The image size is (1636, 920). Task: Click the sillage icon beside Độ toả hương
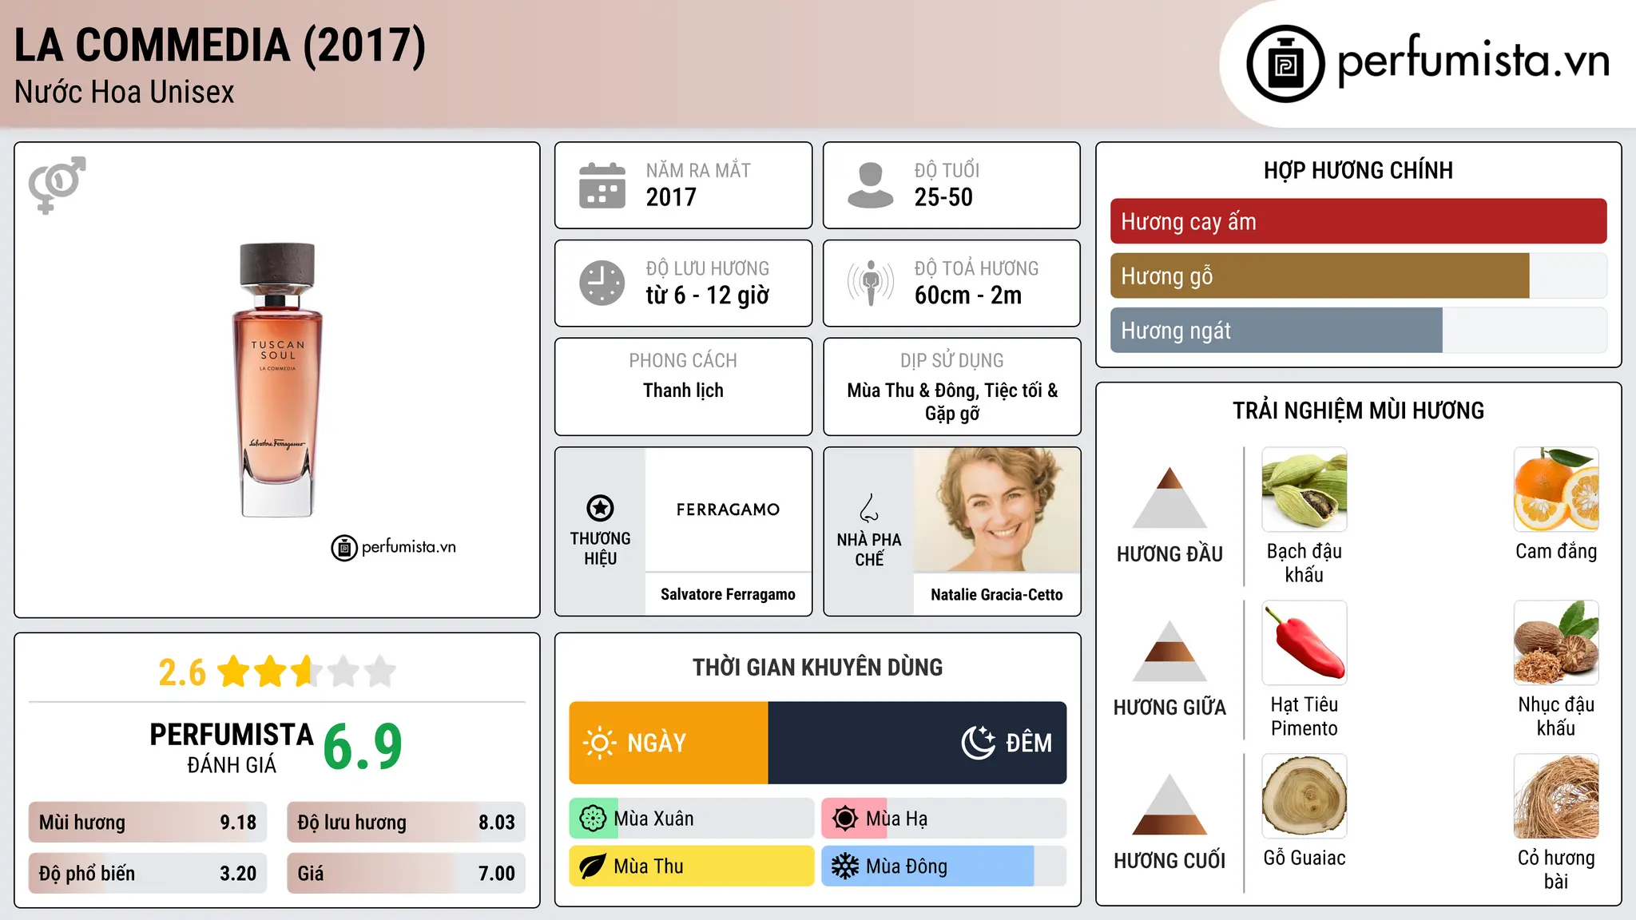pos(870,283)
